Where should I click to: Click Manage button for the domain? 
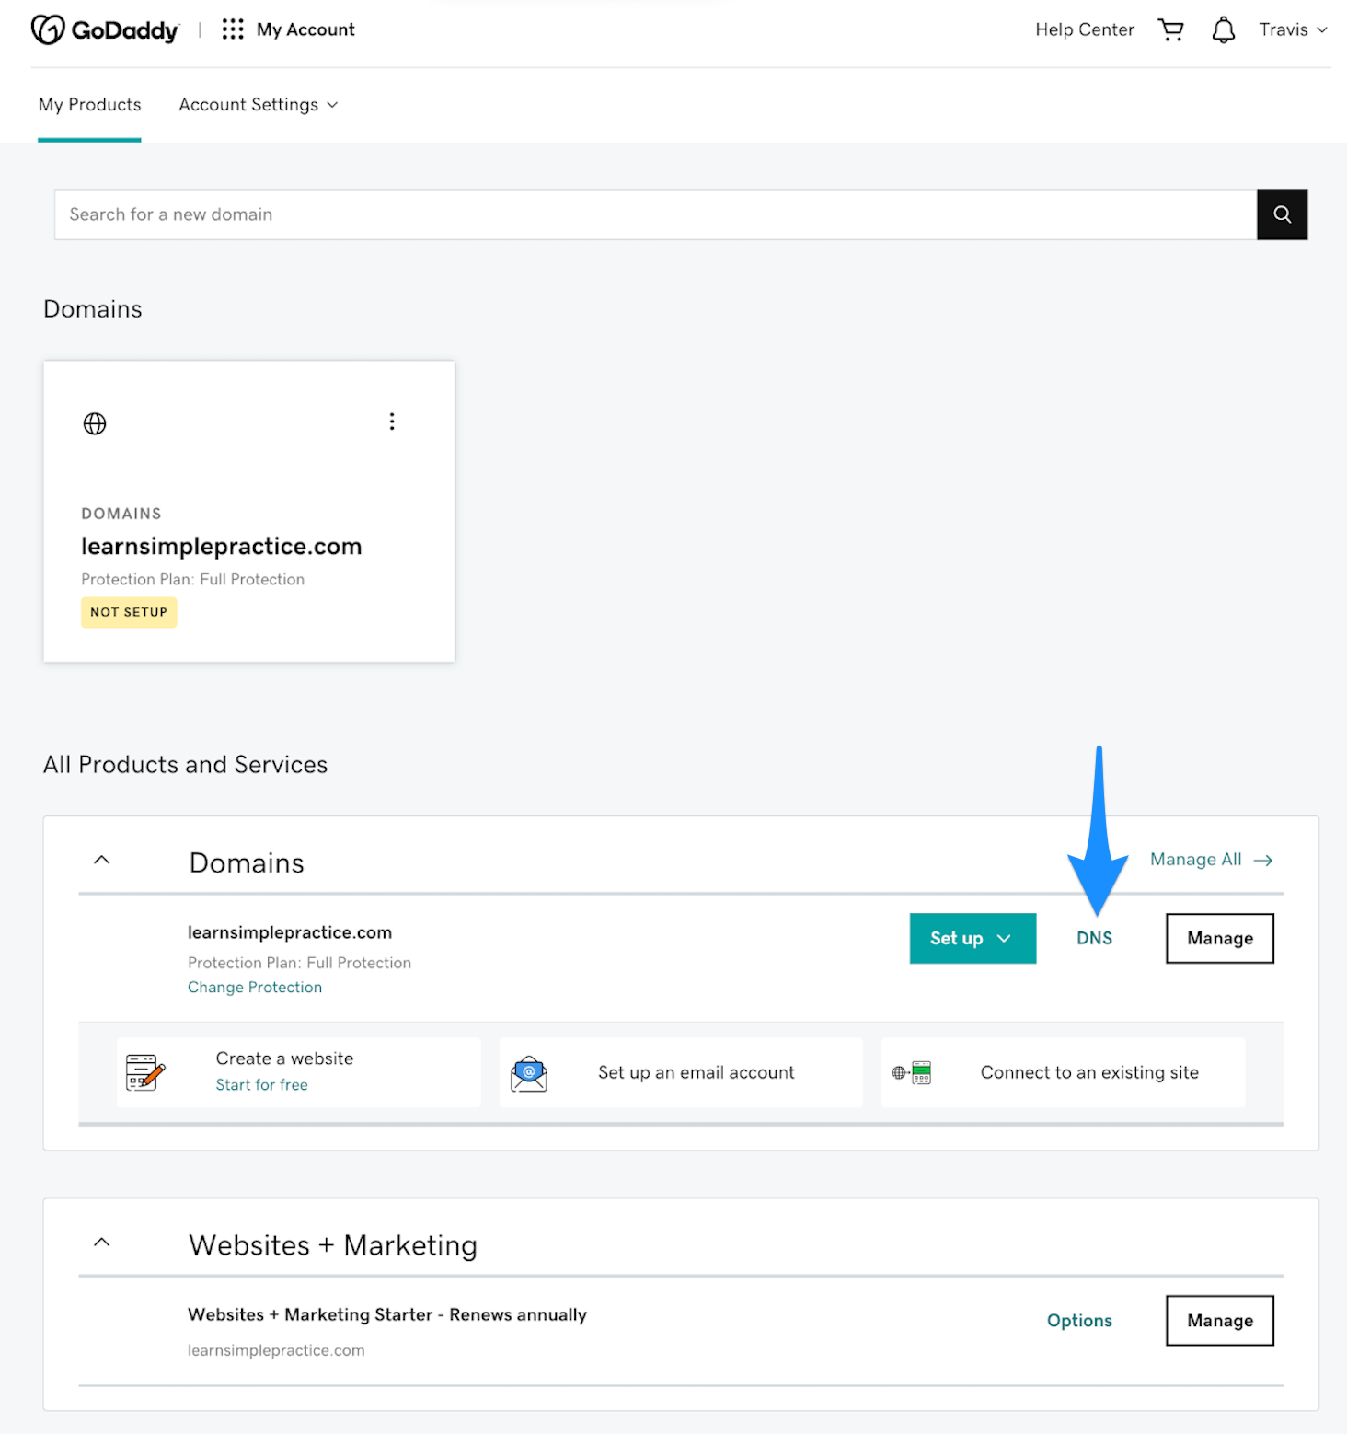1220,938
